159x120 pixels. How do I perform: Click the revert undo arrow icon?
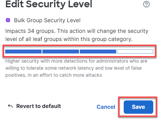coord(10,106)
